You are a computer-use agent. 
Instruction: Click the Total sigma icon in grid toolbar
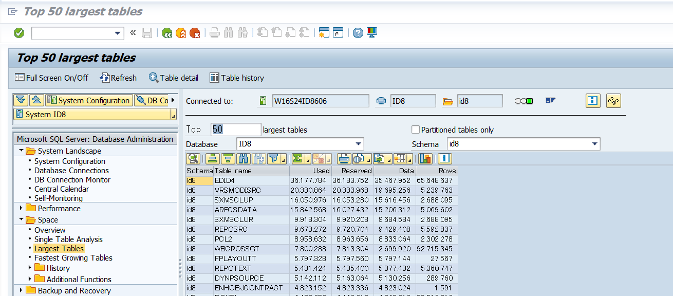[x=298, y=159]
